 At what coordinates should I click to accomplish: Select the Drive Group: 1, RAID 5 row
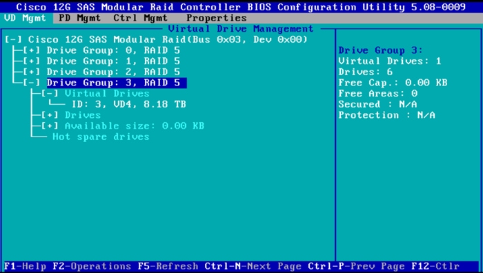[113, 61]
